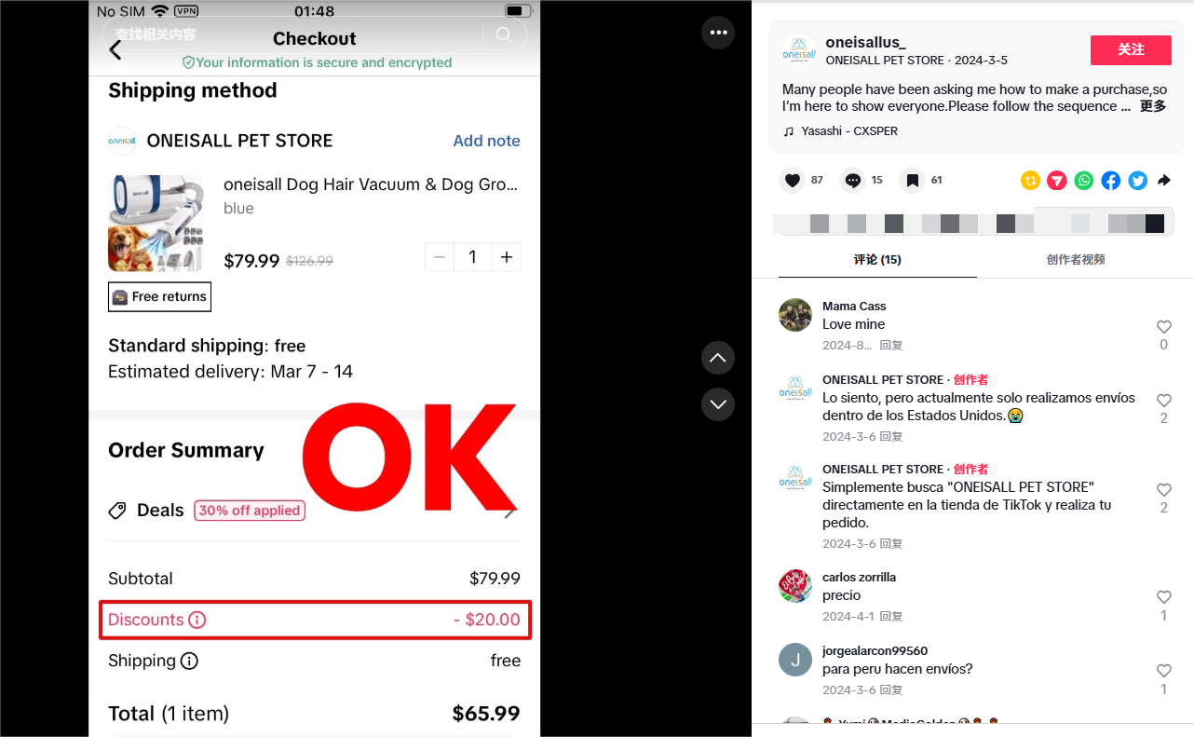The width and height of the screenshot is (1194, 737).
Task: Click the red 关注 follow button
Action: click(1131, 50)
